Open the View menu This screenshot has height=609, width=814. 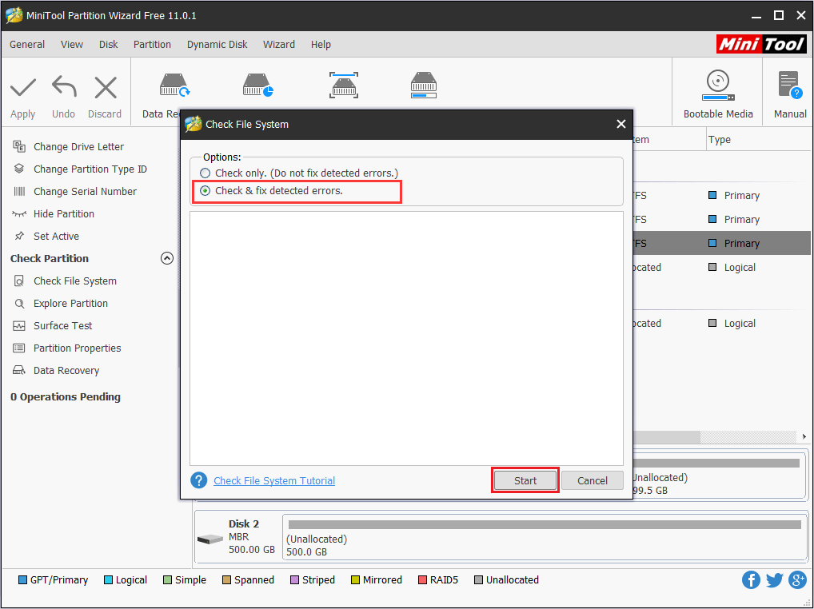pyautogui.click(x=72, y=45)
